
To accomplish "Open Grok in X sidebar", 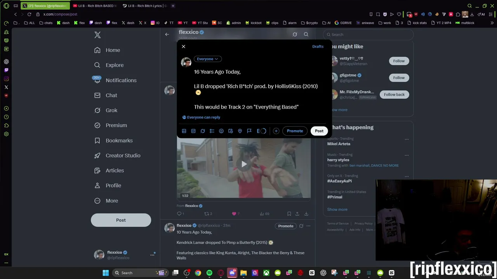I will pyautogui.click(x=106, y=110).
